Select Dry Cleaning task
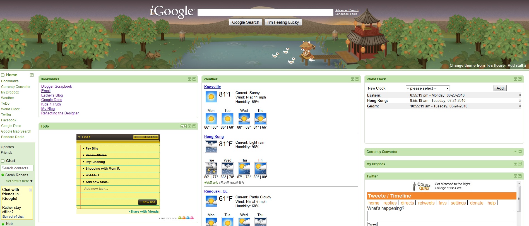The width and height of the screenshot is (529, 226). (95, 162)
